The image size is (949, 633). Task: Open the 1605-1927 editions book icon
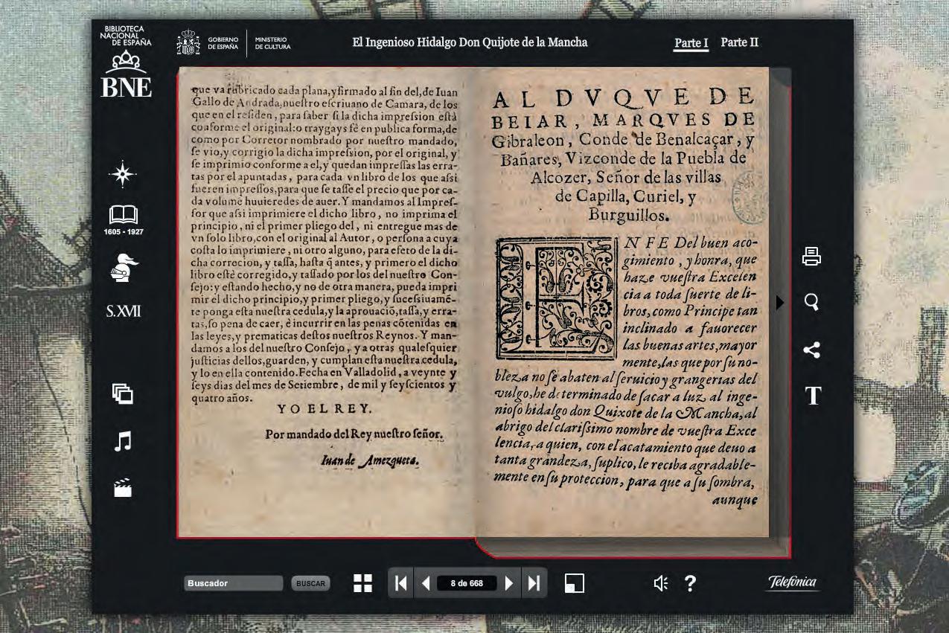coord(124,221)
